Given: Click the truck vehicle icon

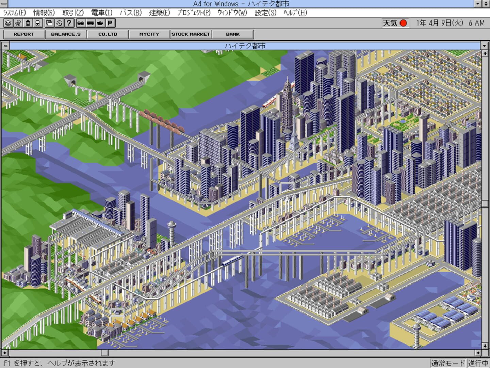Looking at the screenshot, I should 91,24.
